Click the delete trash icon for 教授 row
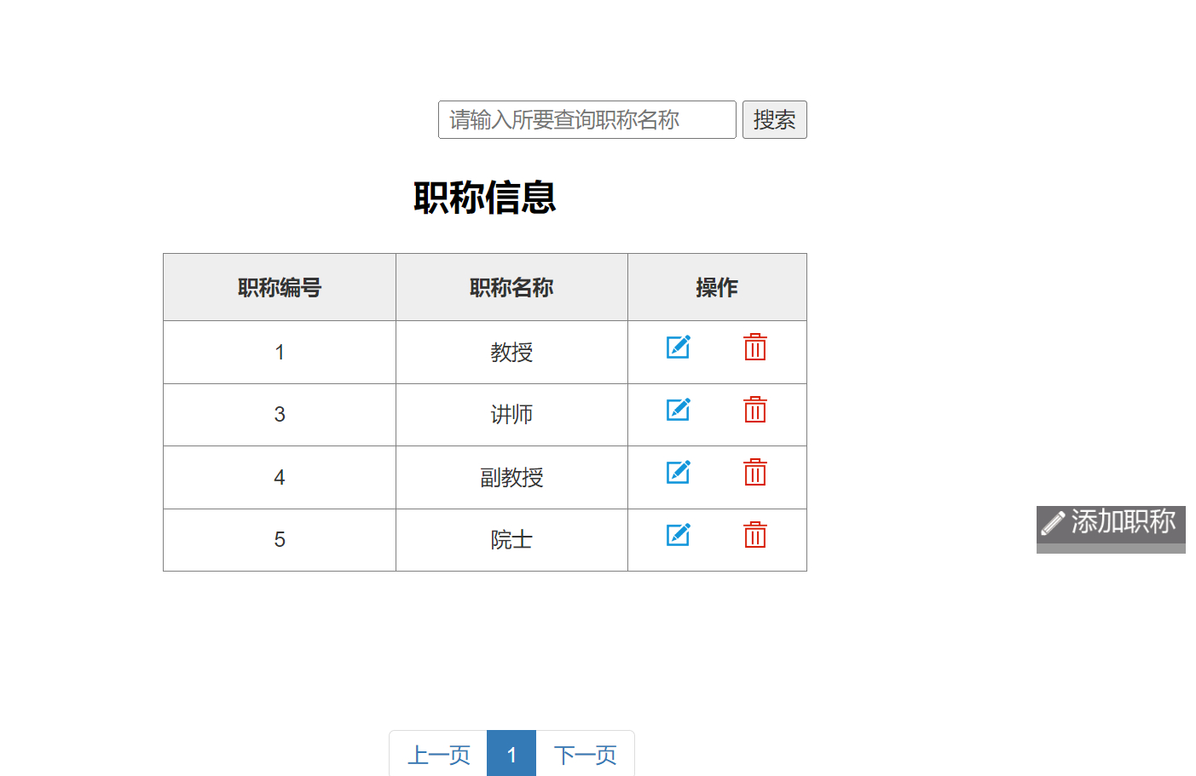The height and width of the screenshot is (776, 1196). pyautogui.click(x=755, y=347)
